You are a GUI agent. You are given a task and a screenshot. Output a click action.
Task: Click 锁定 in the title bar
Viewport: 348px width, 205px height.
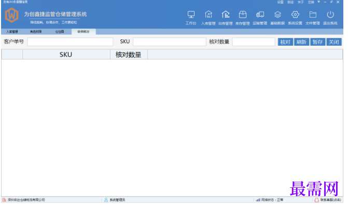point(290,2)
